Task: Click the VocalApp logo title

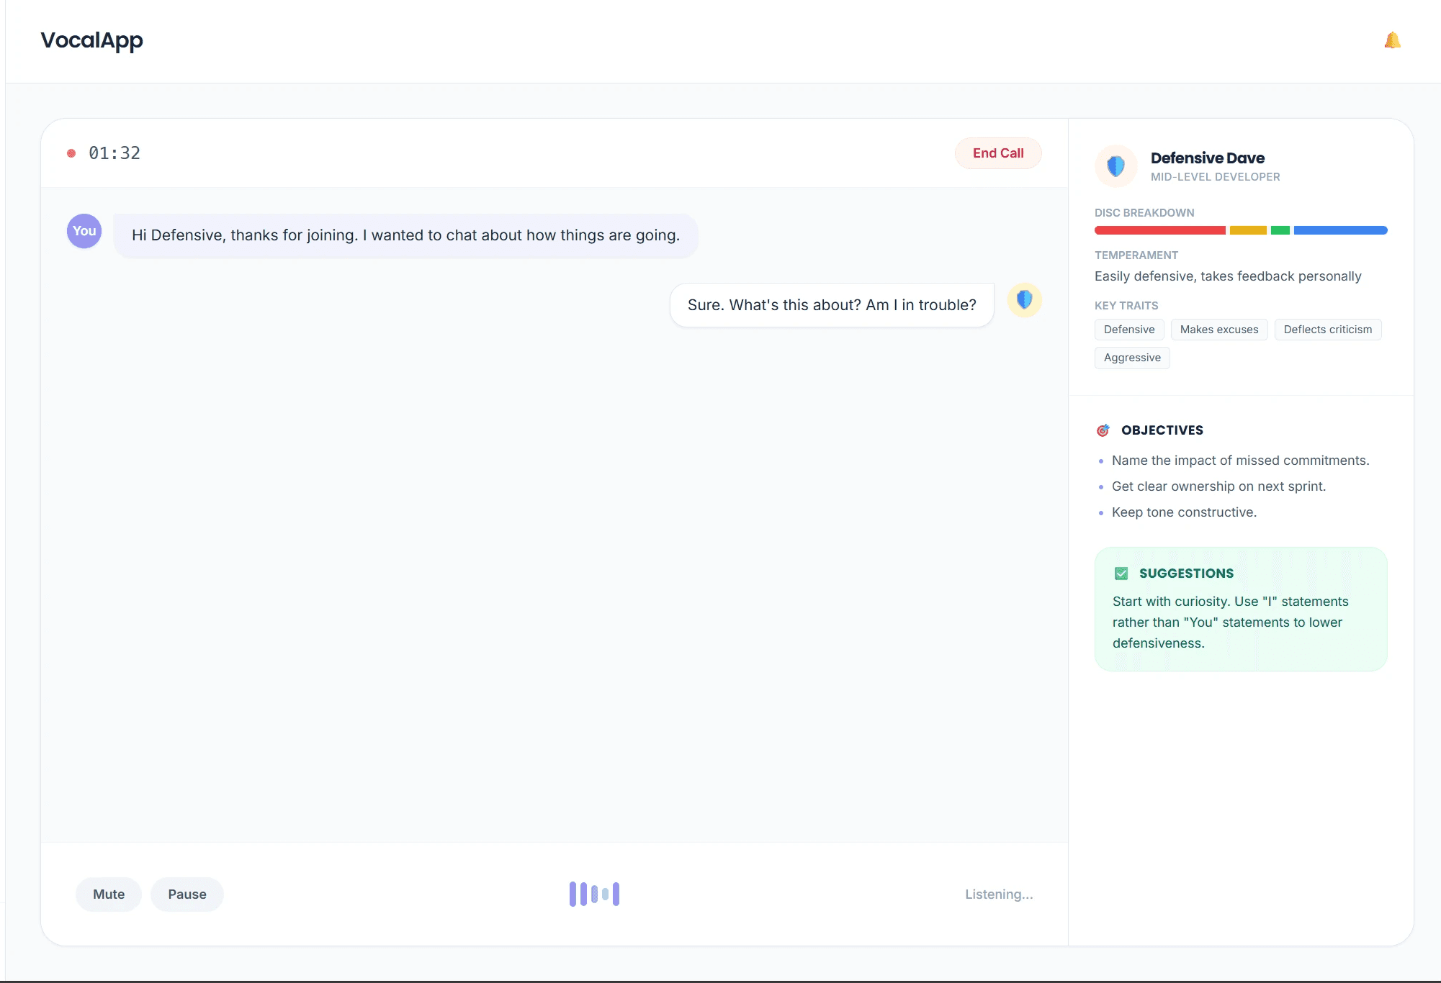Action: coord(91,40)
